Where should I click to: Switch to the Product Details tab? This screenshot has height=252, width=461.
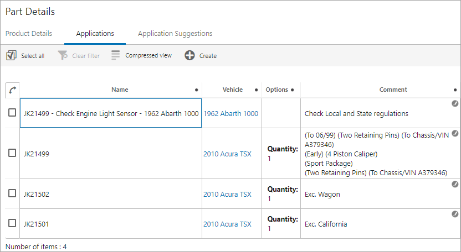point(29,34)
